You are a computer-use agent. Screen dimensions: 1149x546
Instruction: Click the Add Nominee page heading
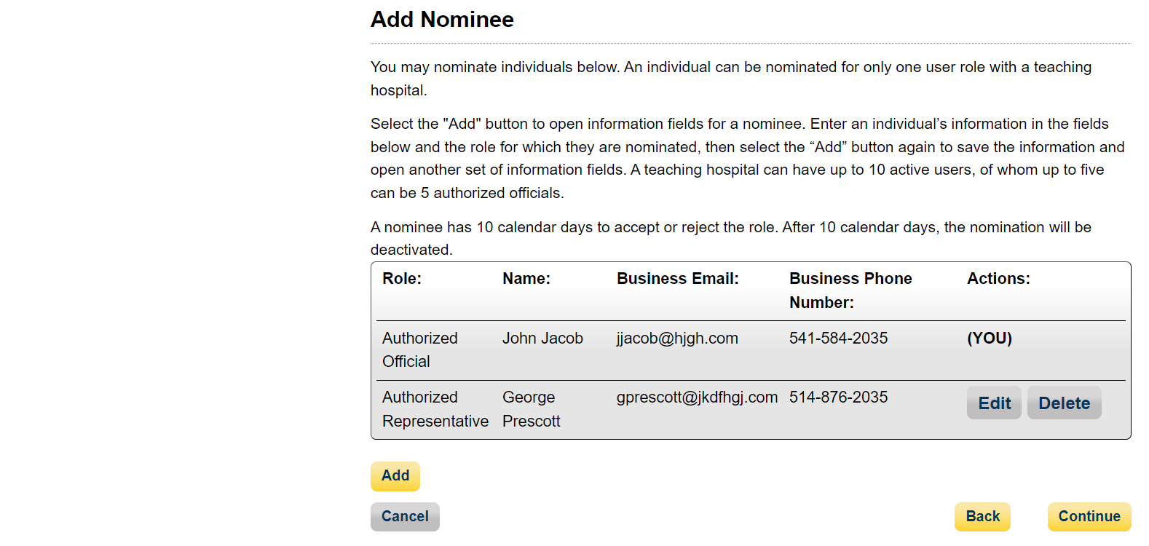click(442, 20)
